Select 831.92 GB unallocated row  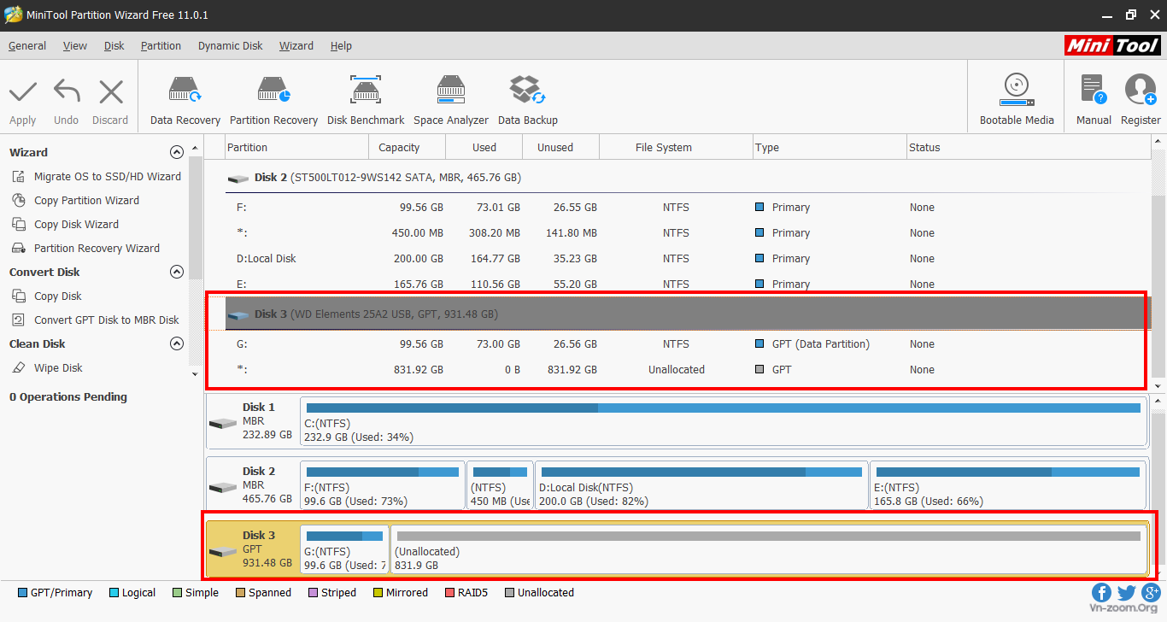click(688, 369)
